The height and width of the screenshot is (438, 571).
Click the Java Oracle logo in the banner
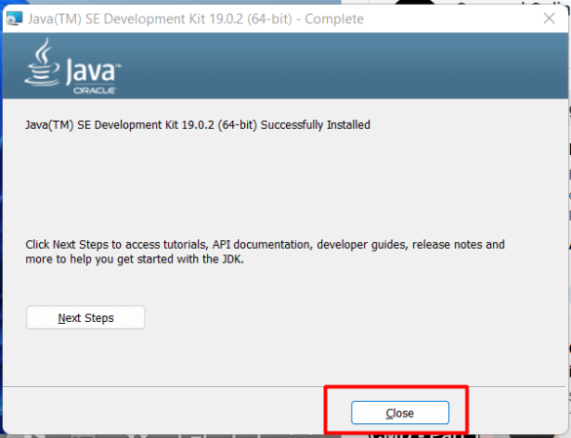(x=73, y=66)
